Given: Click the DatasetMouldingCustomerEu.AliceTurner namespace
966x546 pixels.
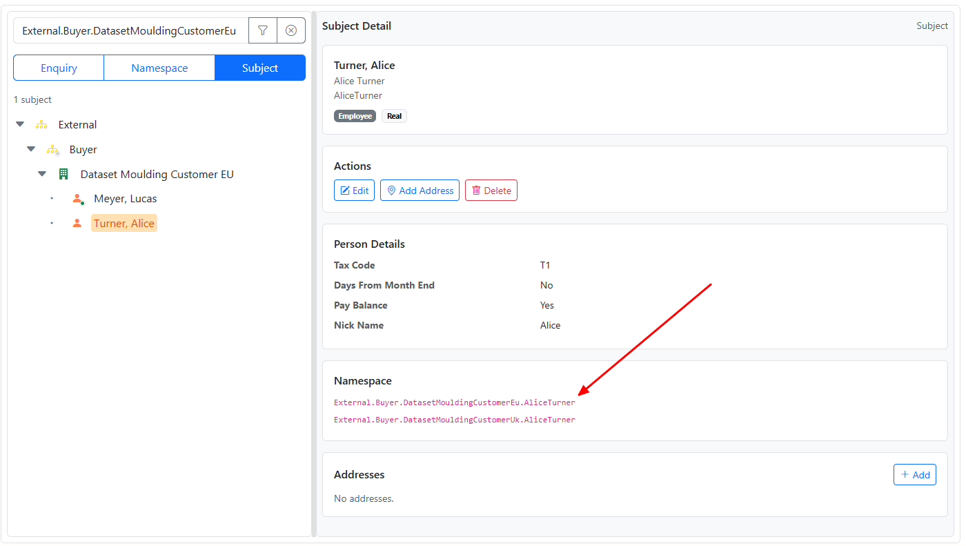Looking at the screenshot, I should click(455, 402).
